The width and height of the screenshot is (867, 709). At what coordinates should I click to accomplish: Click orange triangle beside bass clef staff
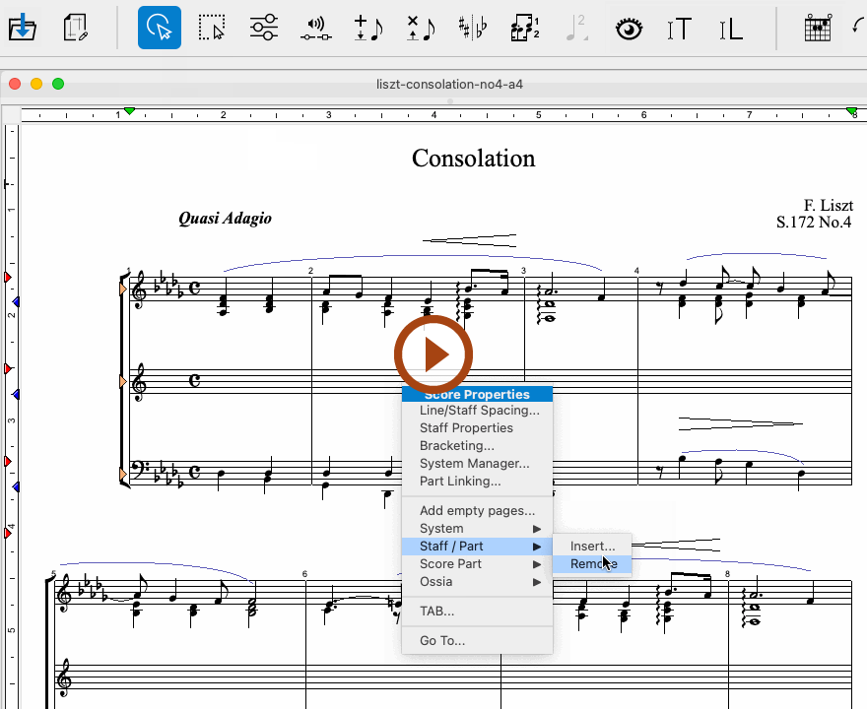[123, 474]
